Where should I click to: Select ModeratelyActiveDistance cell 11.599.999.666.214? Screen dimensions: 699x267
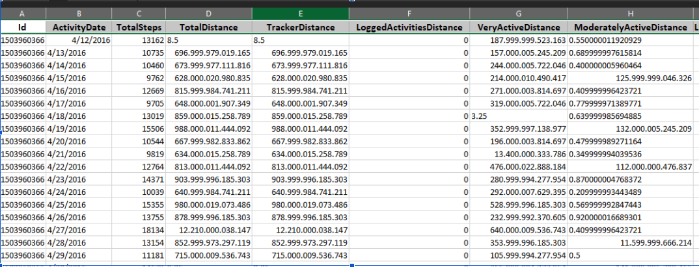pos(629,243)
